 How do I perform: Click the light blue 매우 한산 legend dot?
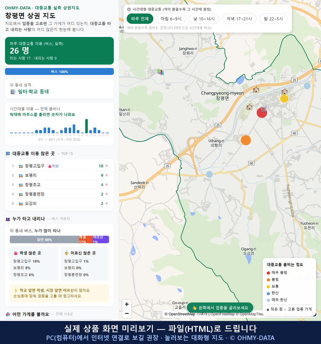pyautogui.click(x=268, y=300)
